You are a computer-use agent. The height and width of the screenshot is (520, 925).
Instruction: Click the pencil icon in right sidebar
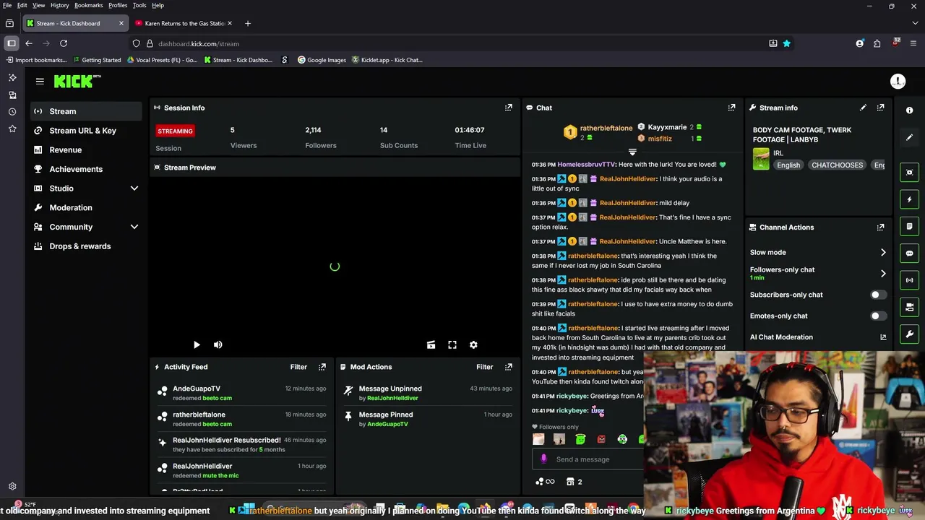tap(909, 137)
